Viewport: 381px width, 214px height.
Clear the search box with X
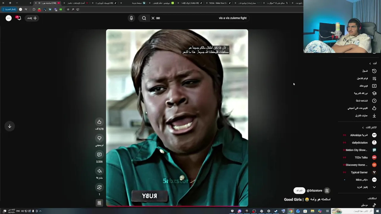[x=153, y=18]
